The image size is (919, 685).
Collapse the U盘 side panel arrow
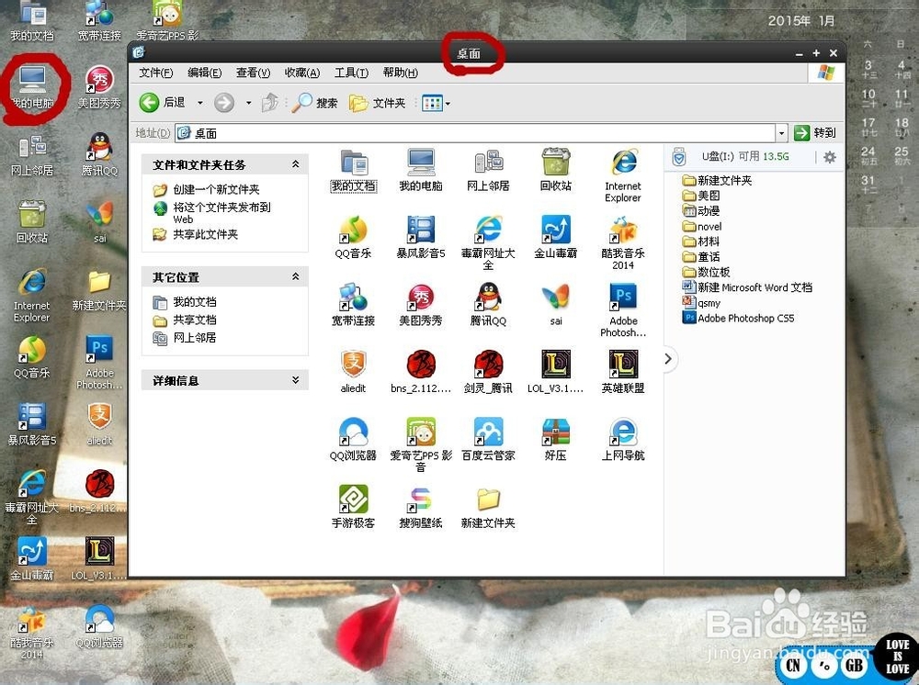668,359
